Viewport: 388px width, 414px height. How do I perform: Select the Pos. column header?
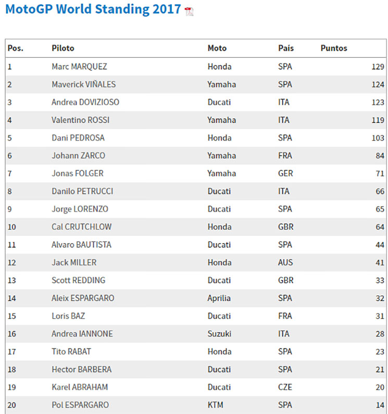point(15,48)
